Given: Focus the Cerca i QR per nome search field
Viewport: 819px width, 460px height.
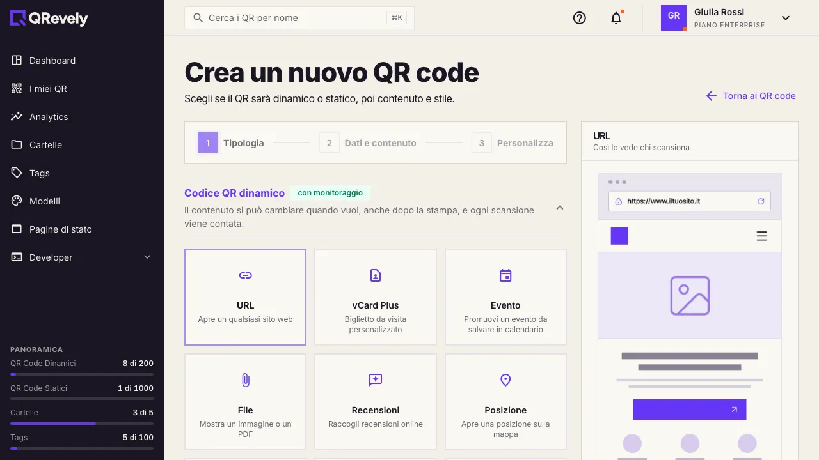Looking at the screenshot, I should [299, 18].
